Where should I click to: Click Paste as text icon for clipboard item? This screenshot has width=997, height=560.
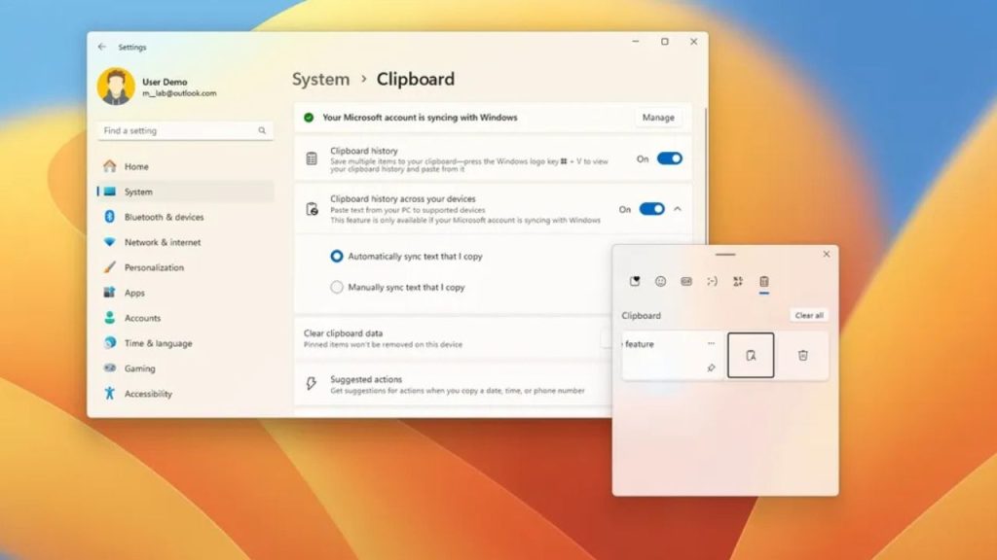(x=751, y=355)
